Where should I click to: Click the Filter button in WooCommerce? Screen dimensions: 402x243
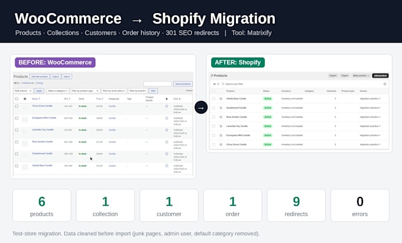[x=153, y=90]
